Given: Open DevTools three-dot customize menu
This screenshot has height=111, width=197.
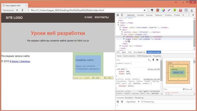Looking at the screenshot, I should (x=189, y=15).
